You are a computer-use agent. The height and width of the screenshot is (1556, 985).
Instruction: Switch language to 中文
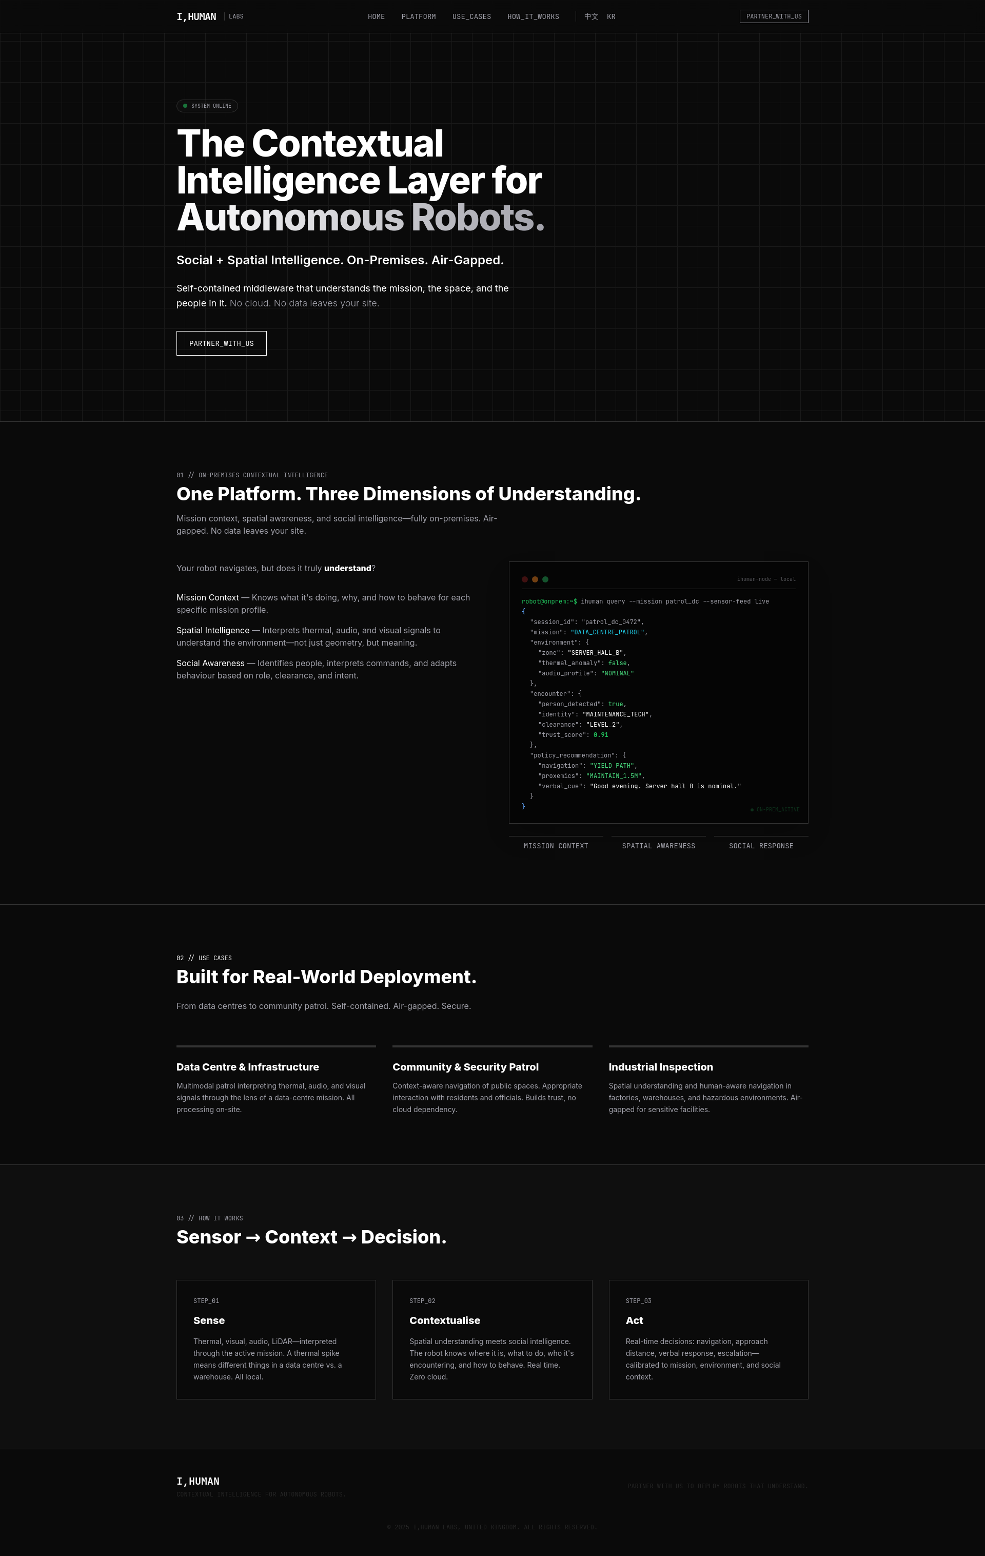point(591,17)
